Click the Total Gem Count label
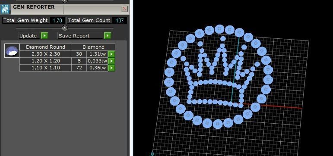The width and height of the screenshot is (333, 156). point(89,20)
